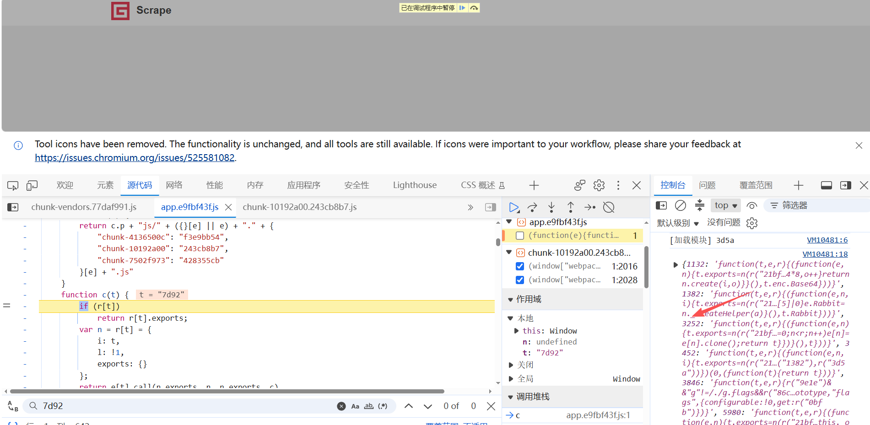This screenshot has width=870, height=425.
Task: Open the customize DevTools three-dot menu
Action: pos(618,185)
